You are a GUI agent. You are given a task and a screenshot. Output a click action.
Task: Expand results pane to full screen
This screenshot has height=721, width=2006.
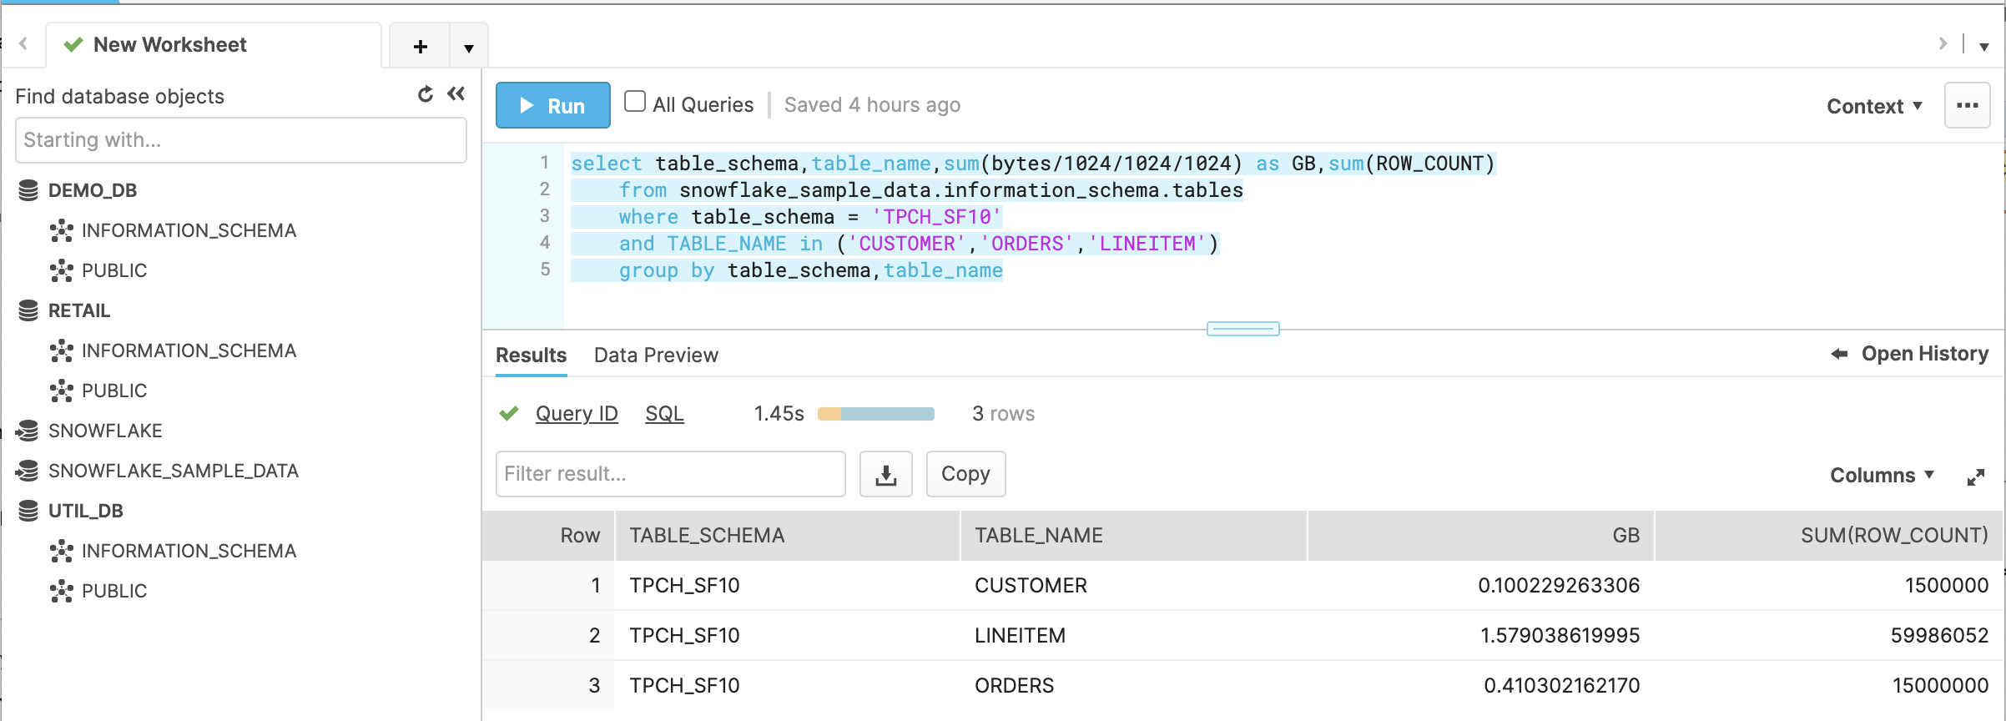[x=1975, y=476]
